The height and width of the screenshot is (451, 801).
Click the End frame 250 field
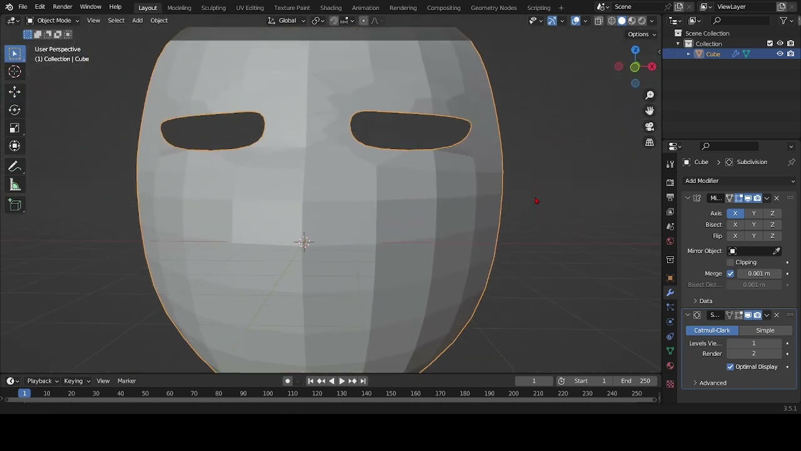pos(635,381)
